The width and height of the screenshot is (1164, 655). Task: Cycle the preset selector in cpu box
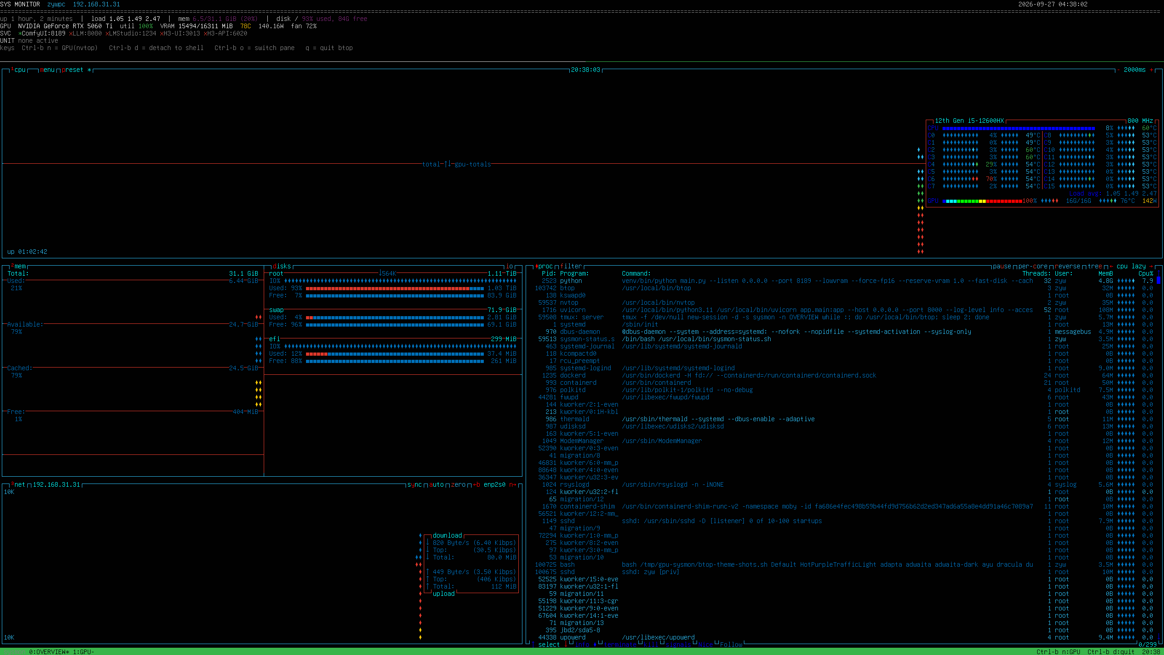(76, 70)
